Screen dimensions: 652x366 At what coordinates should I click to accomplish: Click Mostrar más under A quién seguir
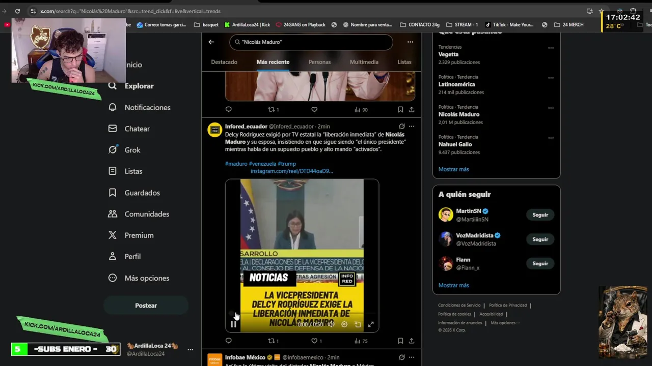coord(453,285)
